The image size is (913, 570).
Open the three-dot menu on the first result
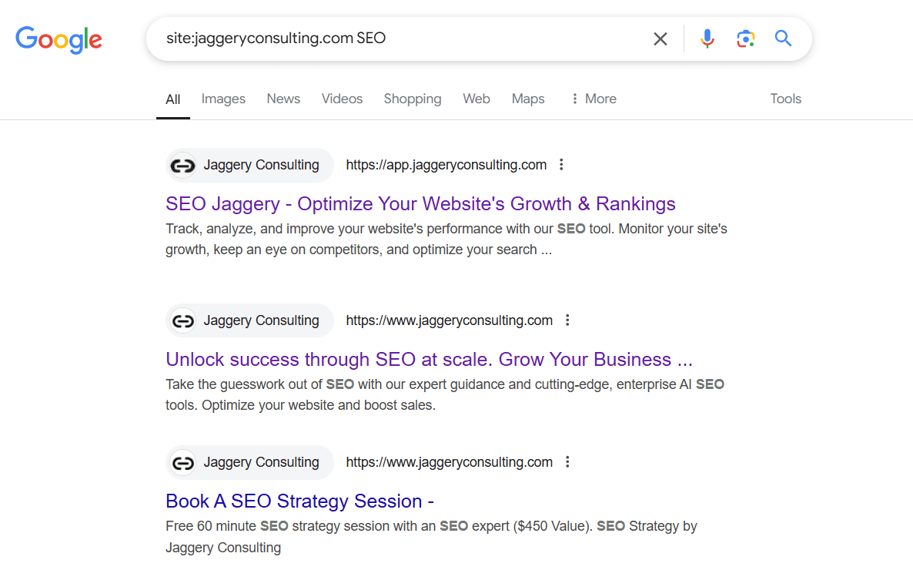(561, 164)
